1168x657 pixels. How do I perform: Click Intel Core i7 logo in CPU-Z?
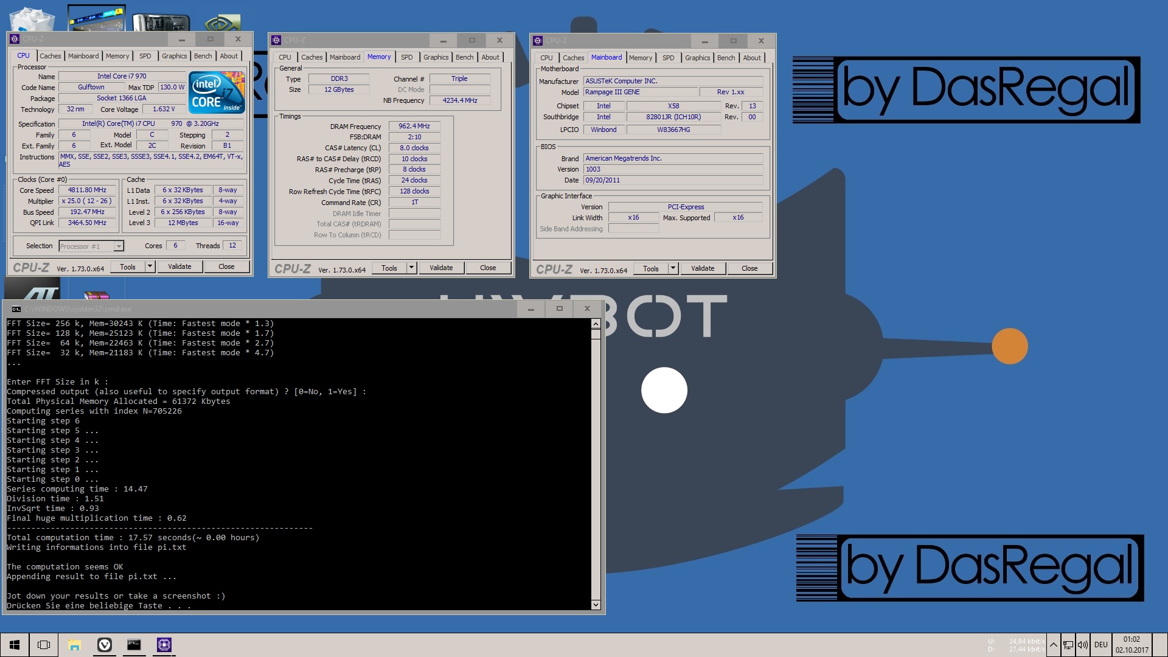click(x=217, y=92)
